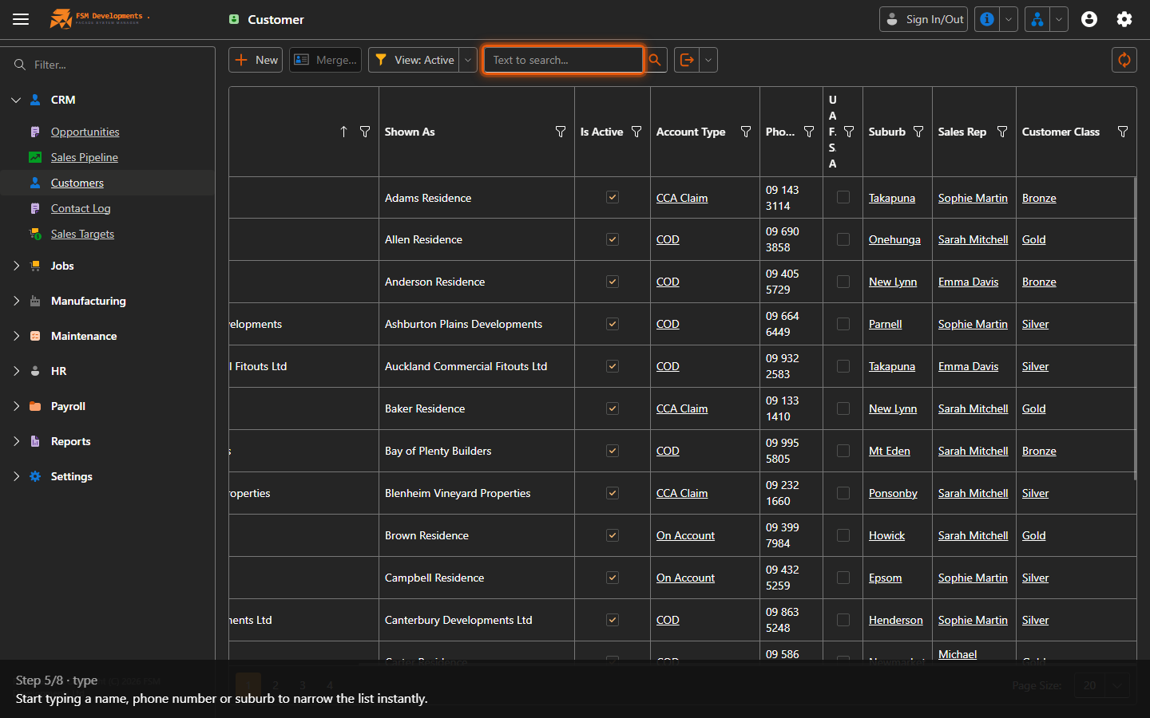Collapse the CRM tree section

click(x=16, y=100)
